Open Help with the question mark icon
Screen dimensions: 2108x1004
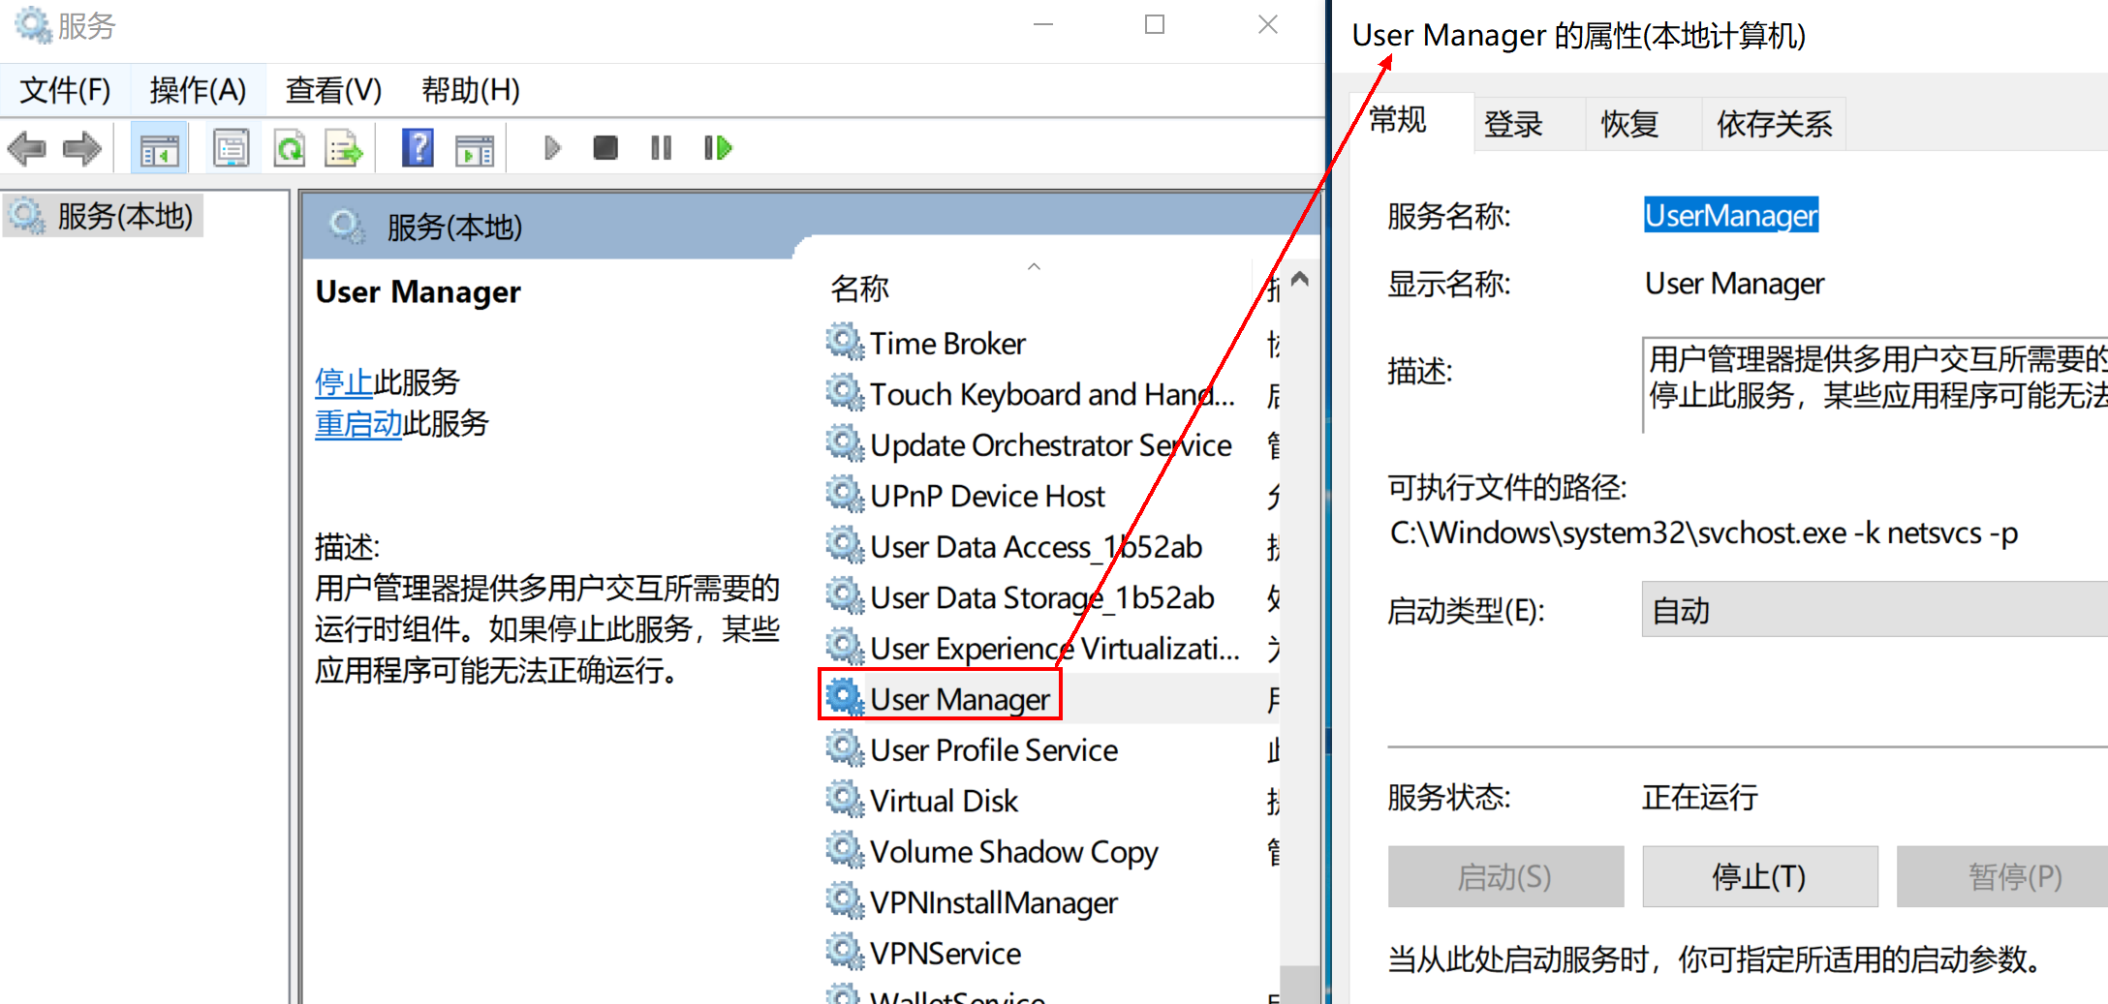[x=418, y=149]
